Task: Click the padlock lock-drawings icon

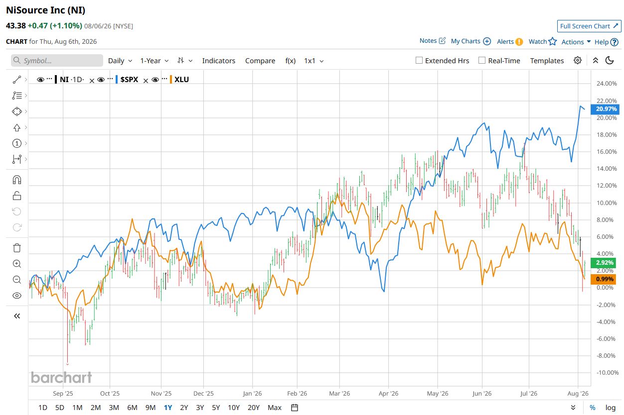Action: coord(17,196)
